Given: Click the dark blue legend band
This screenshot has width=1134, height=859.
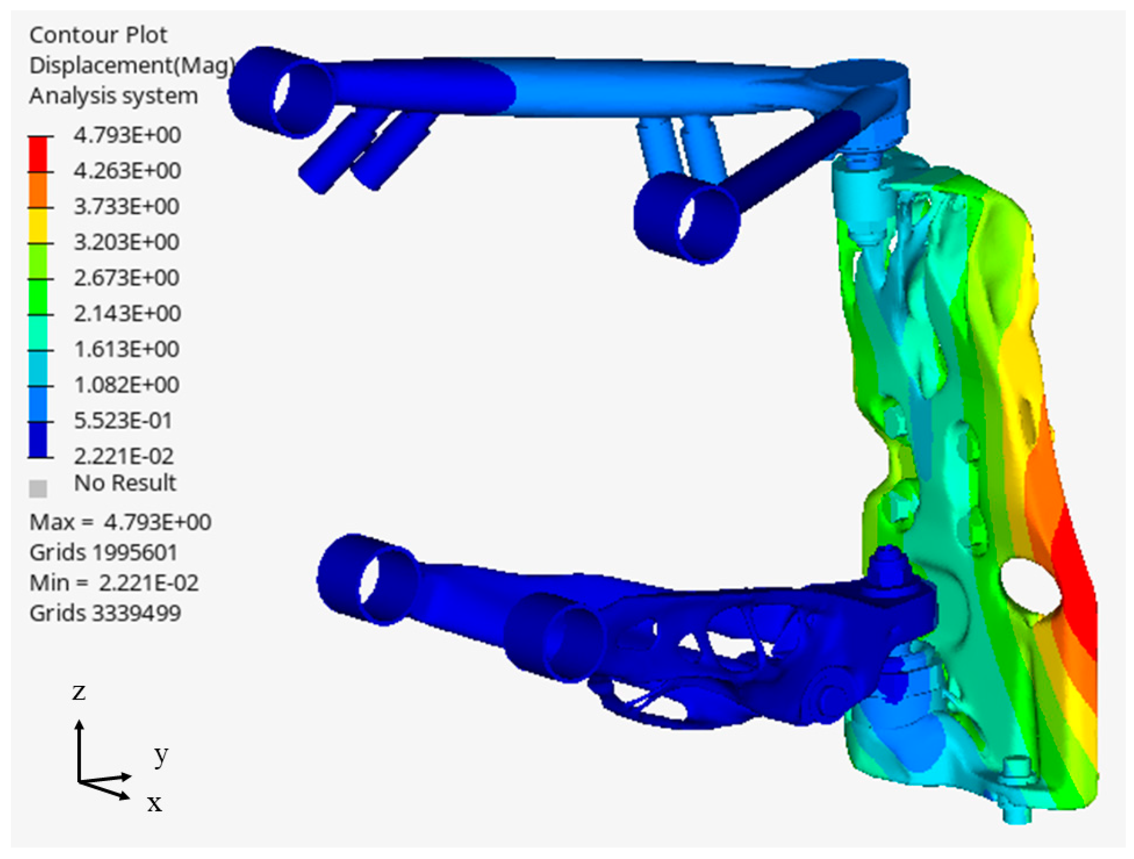Looking at the screenshot, I should tap(38, 440).
